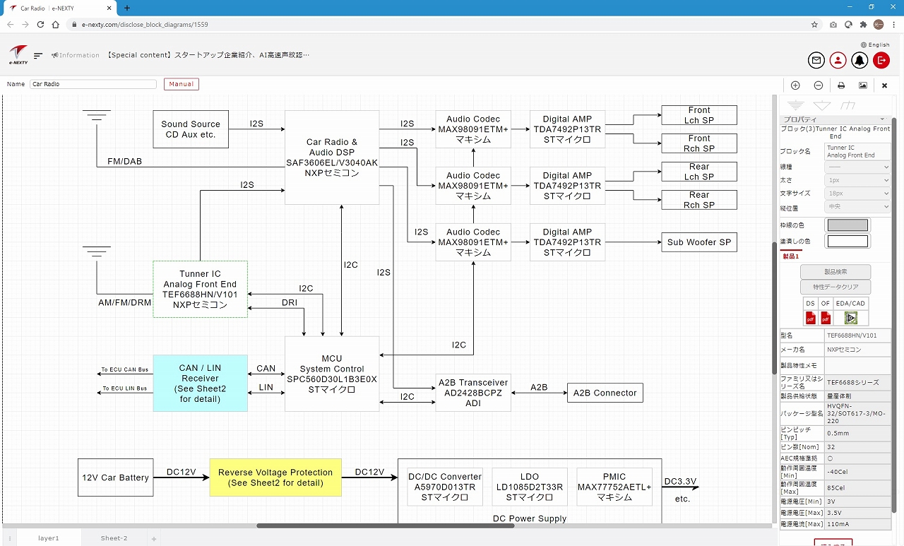Open notifications bell icon
The height and width of the screenshot is (546, 904).
pyautogui.click(x=860, y=60)
